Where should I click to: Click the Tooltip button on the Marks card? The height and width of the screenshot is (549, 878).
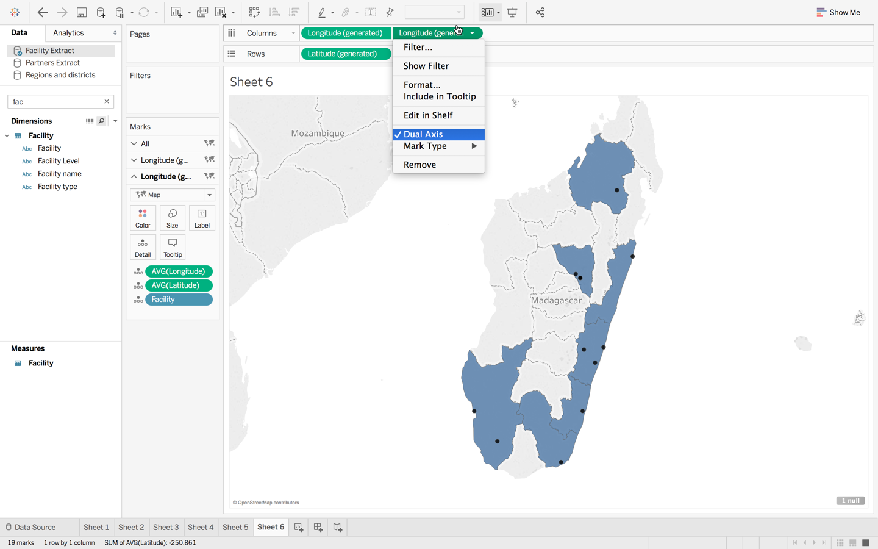(172, 246)
